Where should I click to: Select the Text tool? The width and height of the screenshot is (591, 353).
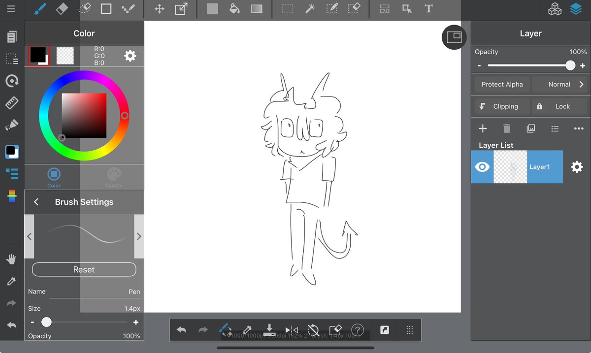point(428,9)
